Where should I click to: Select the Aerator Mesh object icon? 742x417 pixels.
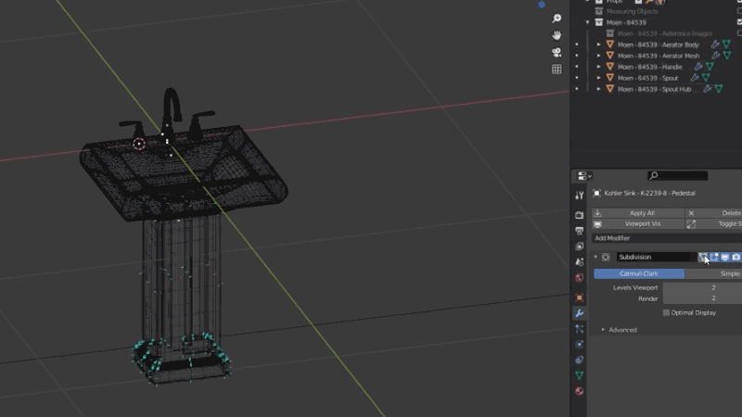pyautogui.click(x=610, y=56)
